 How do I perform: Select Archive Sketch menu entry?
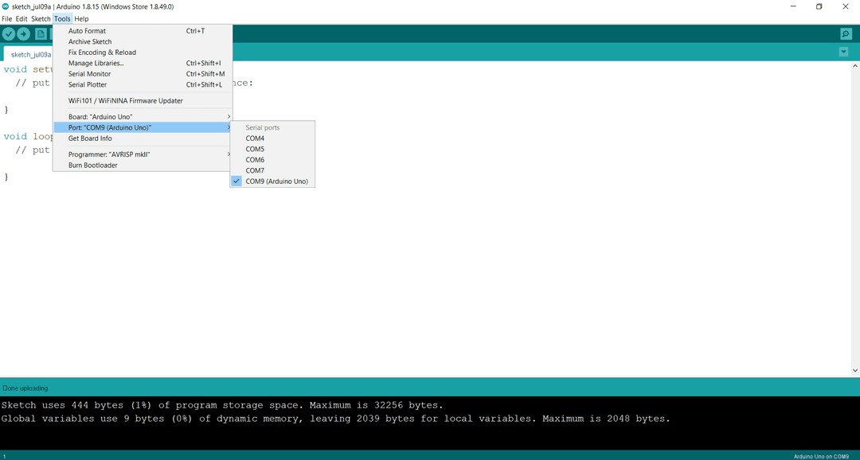pyautogui.click(x=143, y=41)
